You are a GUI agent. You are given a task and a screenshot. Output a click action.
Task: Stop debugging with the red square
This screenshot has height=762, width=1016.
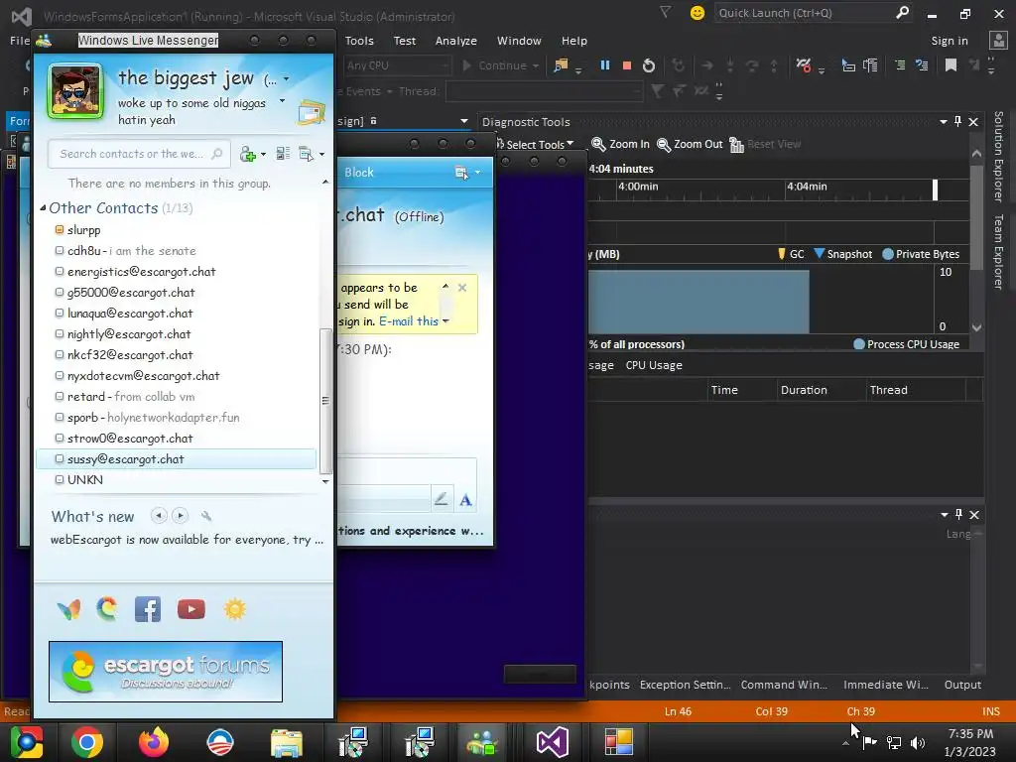[627, 65]
